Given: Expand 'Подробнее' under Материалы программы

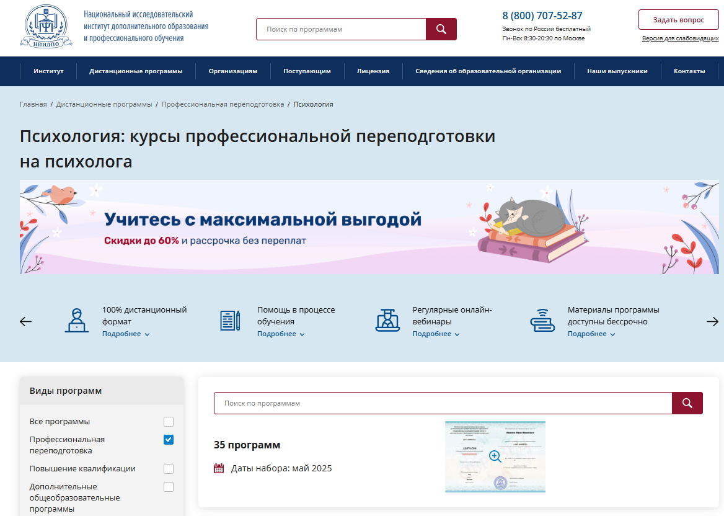Looking at the screenshot, I should (591, 334).
